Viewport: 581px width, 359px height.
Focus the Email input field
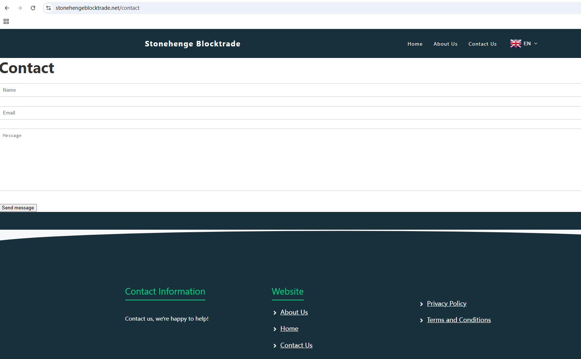pos(290,113)
